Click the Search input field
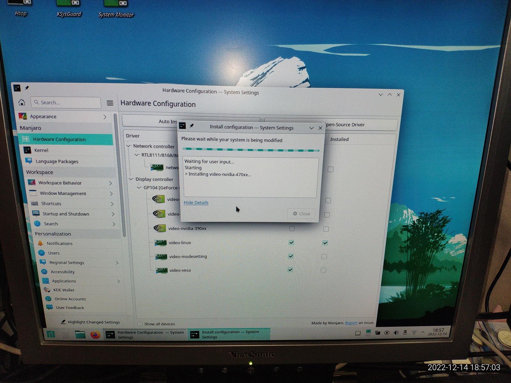Viewport: 511px width, 383px height. 66,102
